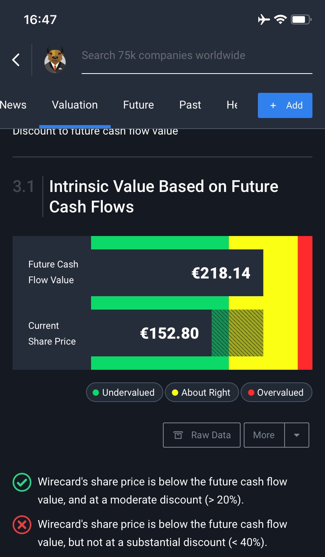Screen dimensions: 325x557
Task: Tap the airplane mode icon in the status bar
Action: point(263,19)
